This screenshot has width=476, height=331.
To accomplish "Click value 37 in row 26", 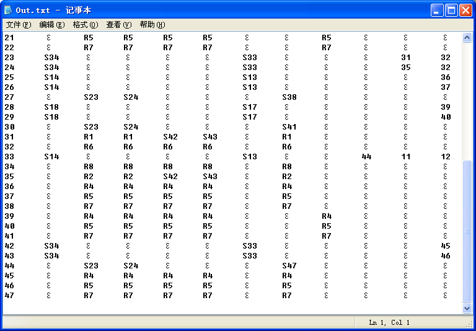I will [446, 87].
